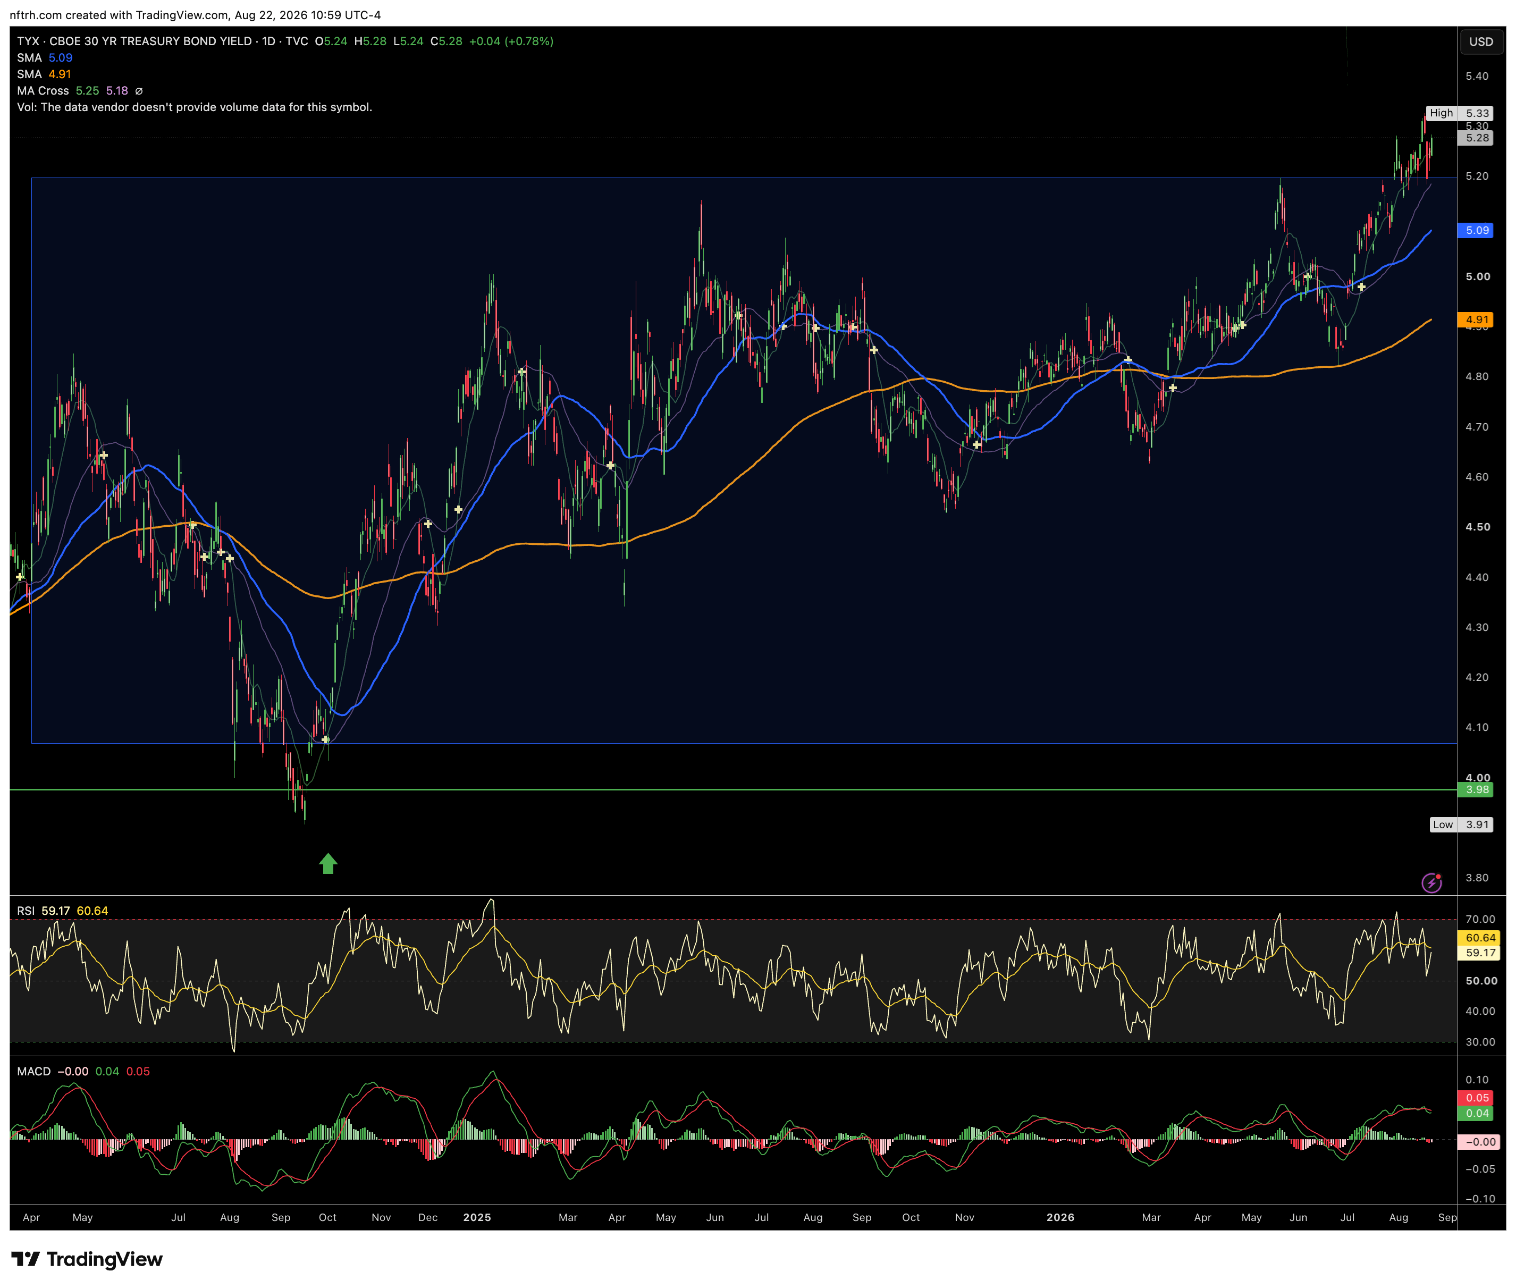Click the pale 59.17 RSI axis label
Screen dimensions: 1516x1288
coord(1479,954)
